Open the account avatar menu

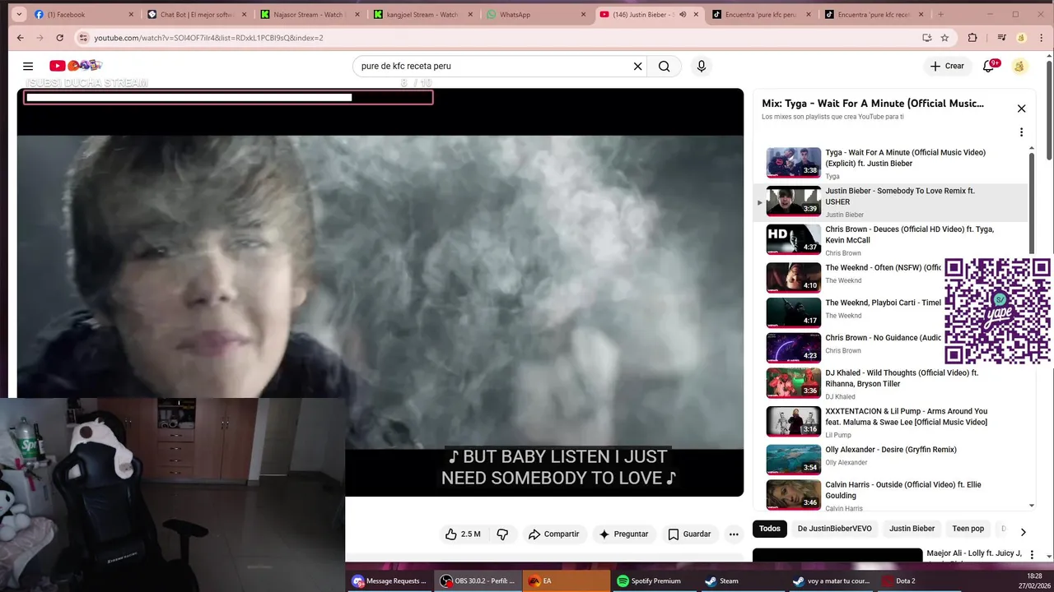click(1019, 67)
